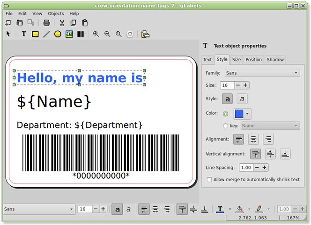The width and height of the screenshot is (311, 225).
Task: Click bottom toolbar line color pencil icon
Action: coord(259,209)
